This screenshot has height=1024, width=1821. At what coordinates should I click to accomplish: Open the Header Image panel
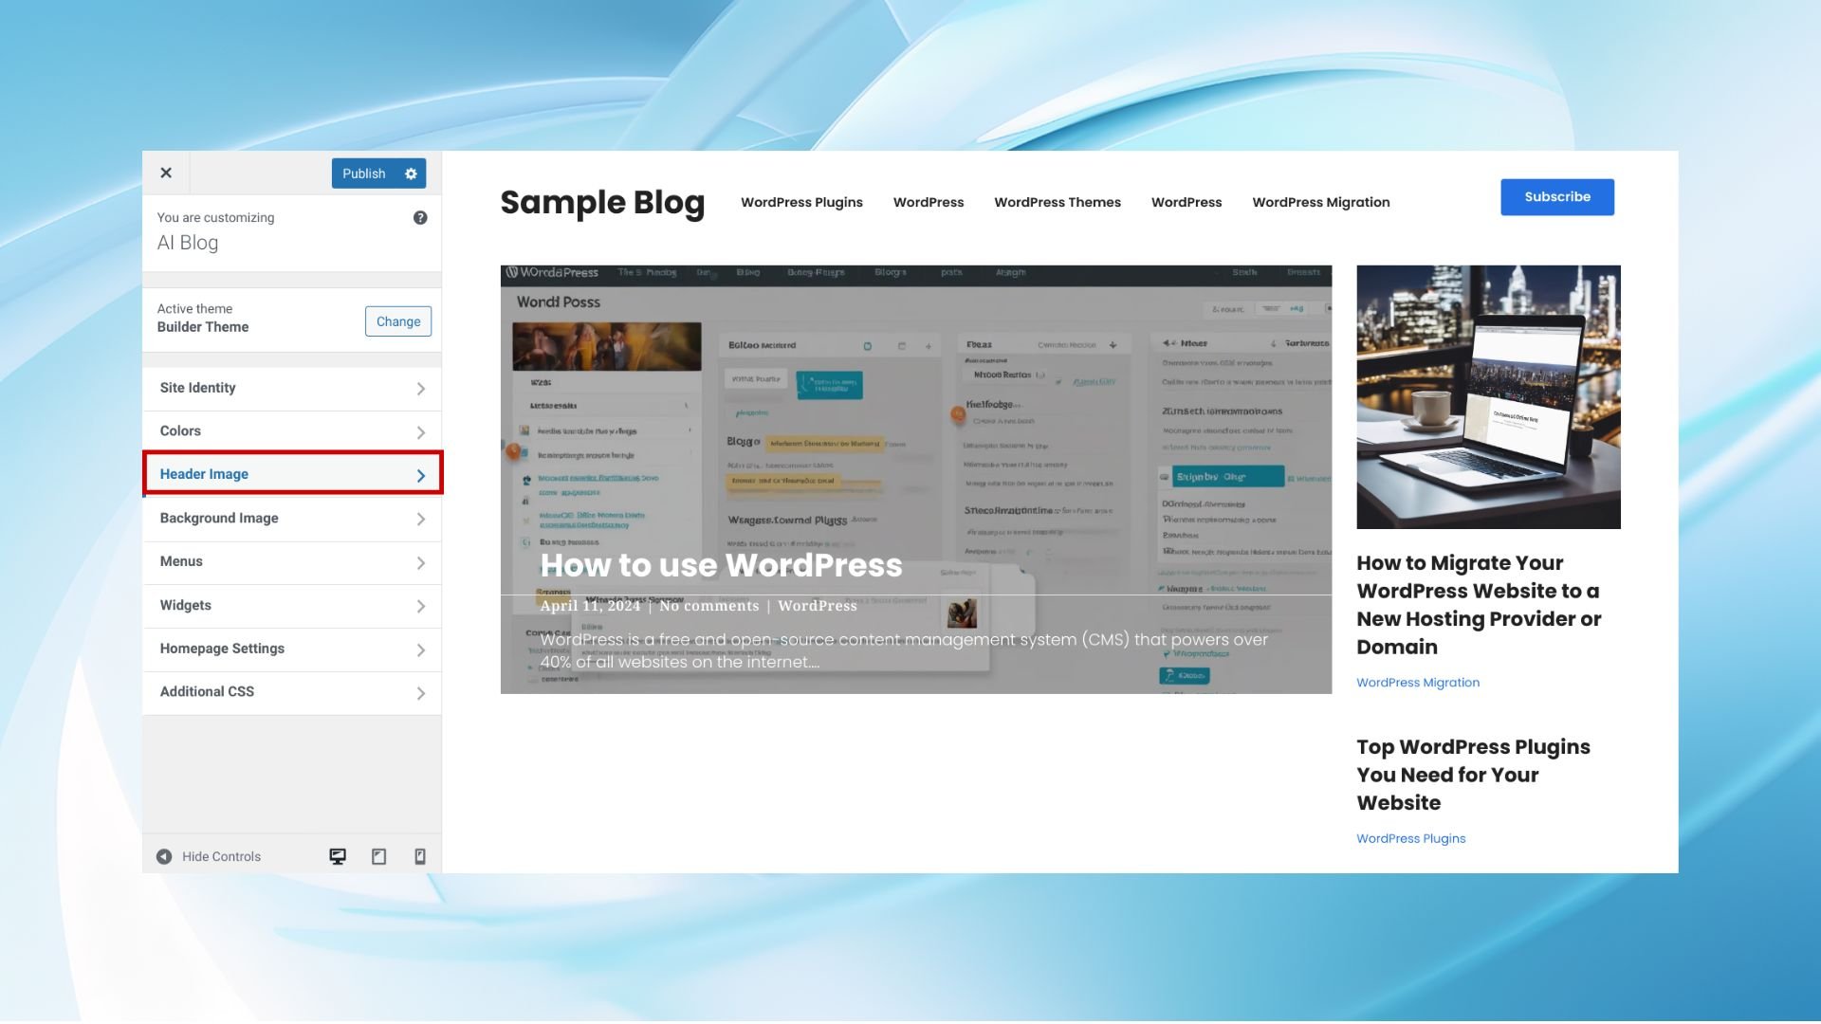pos(291,474)
